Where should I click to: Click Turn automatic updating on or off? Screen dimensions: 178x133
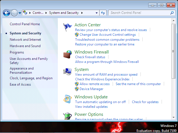click(100, 102)
